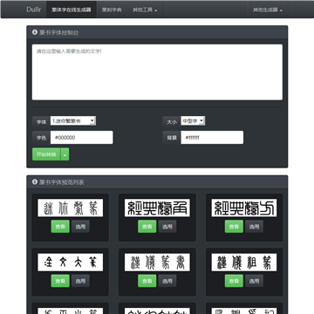Click 选用 under the 全文大篆 preview

tap(80, 281)
